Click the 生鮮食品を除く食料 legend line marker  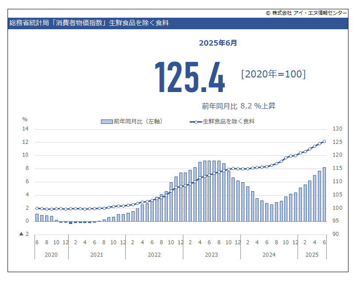pos(196,122)
